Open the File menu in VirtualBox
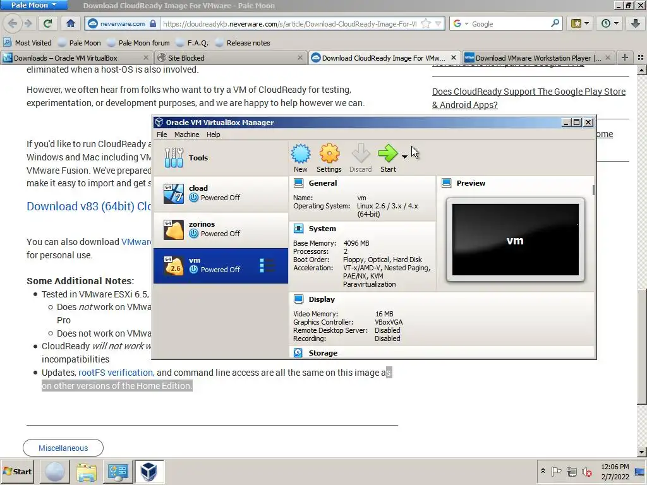 (162, 135)
